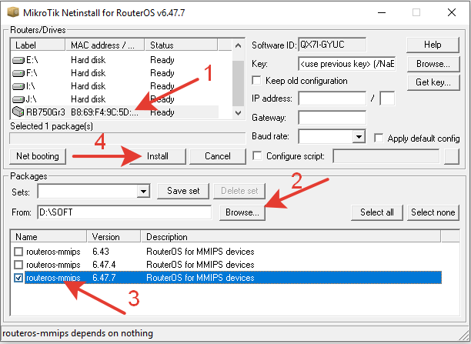
Task: Click version 6.47.7 in package list
Action: (x=104, y=278)
